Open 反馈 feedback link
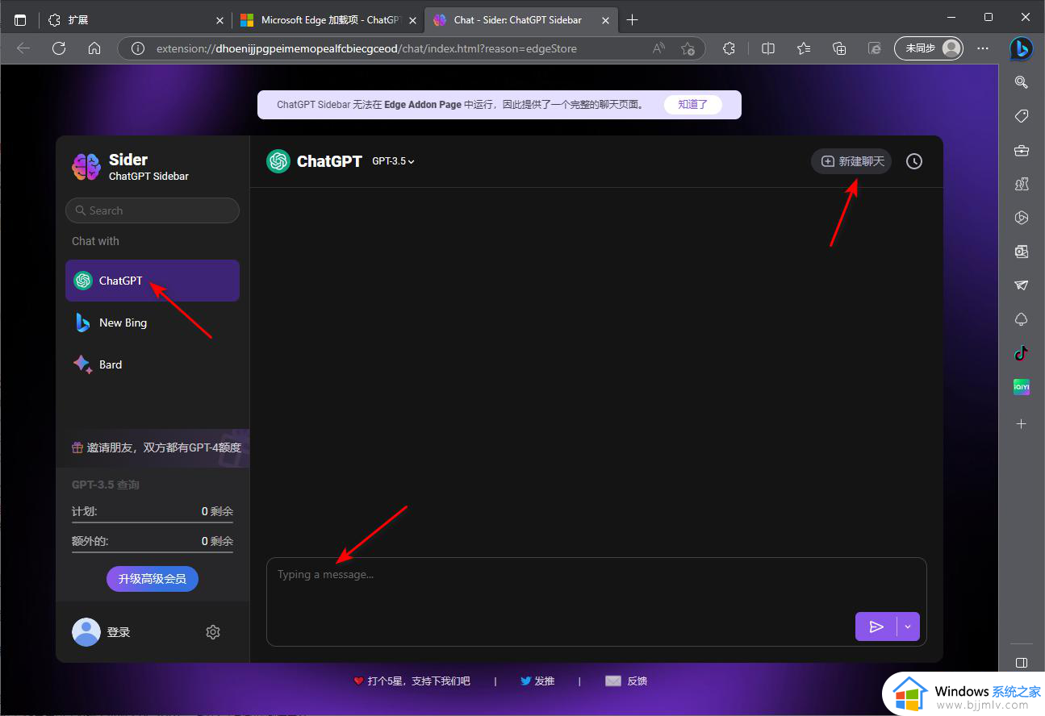This screenshot has width=1045, height=716. (626, 681)
